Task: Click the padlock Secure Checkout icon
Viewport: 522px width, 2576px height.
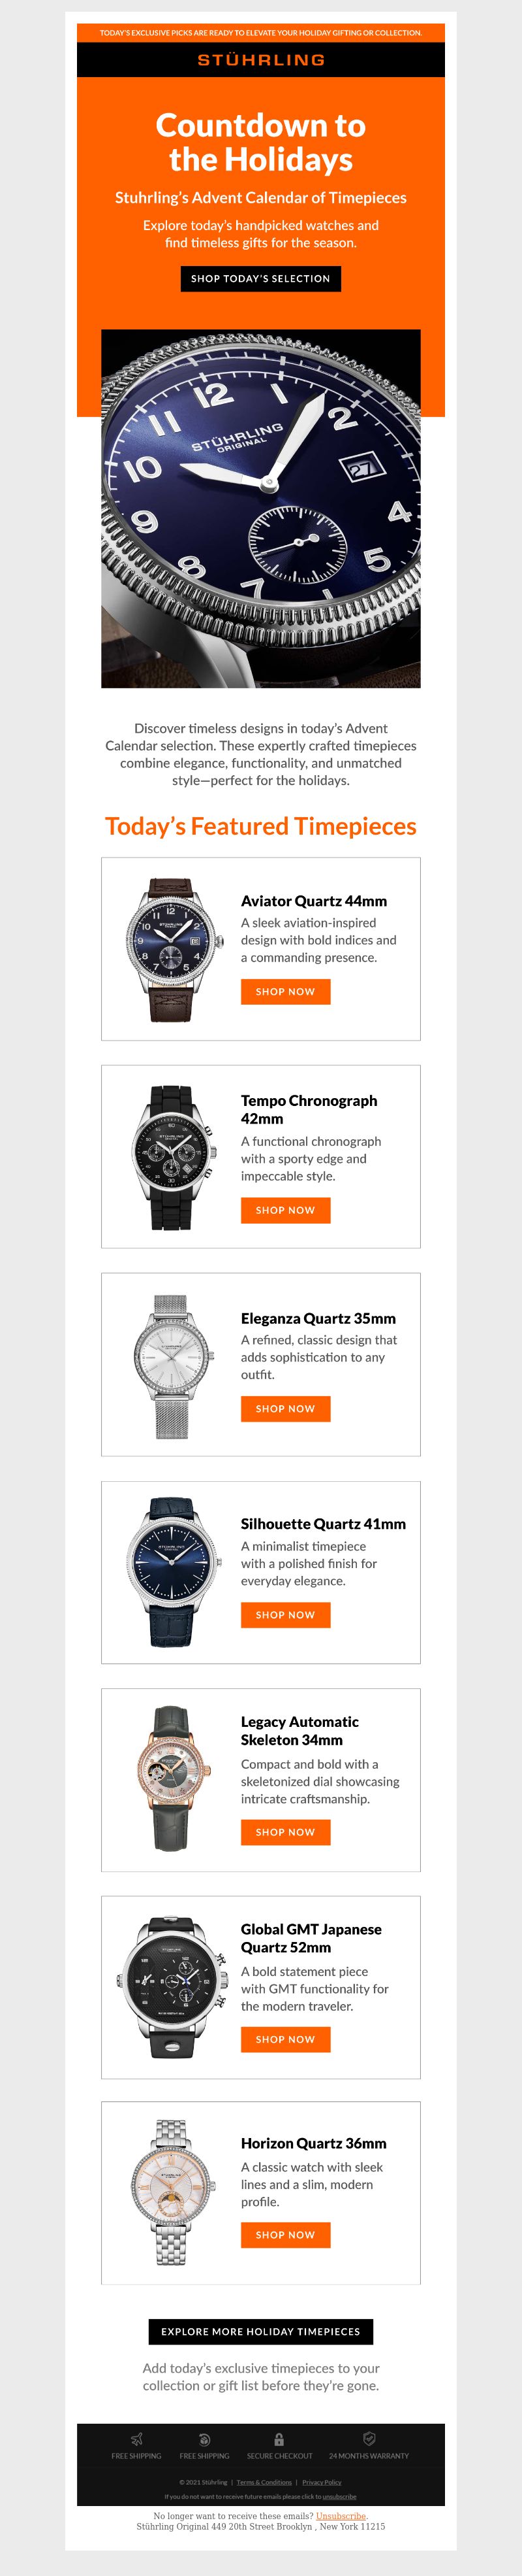Action: pos(279,2439)
